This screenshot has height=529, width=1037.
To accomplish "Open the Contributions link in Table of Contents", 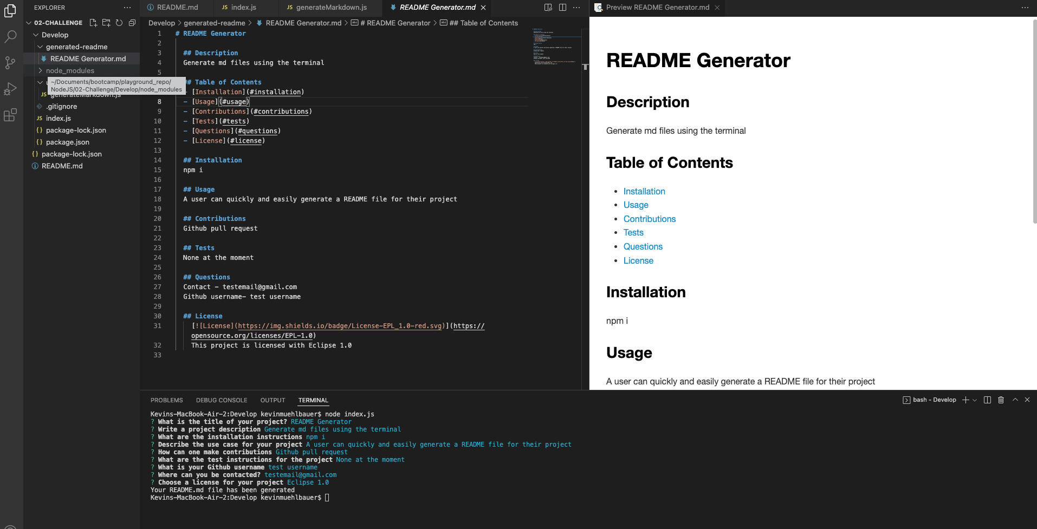I will (650, 219).
